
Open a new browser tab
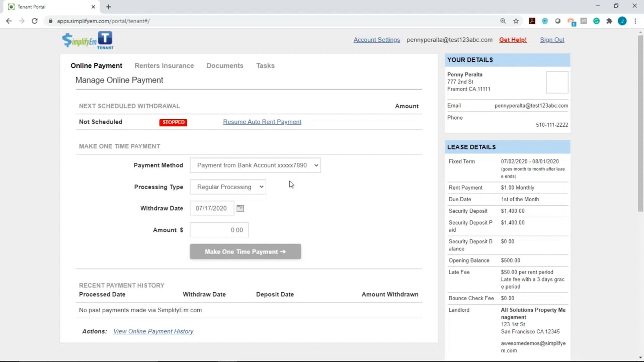[108, 7]
